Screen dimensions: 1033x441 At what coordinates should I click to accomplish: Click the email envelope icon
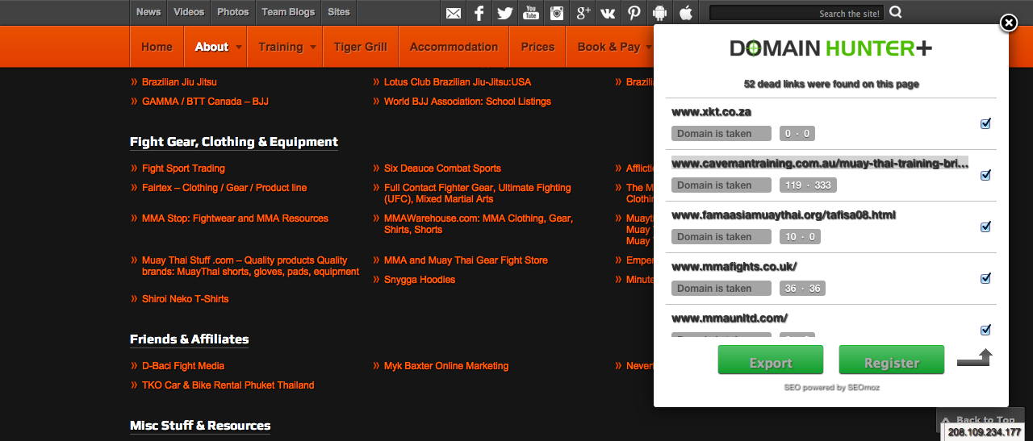tap(454, 13)
